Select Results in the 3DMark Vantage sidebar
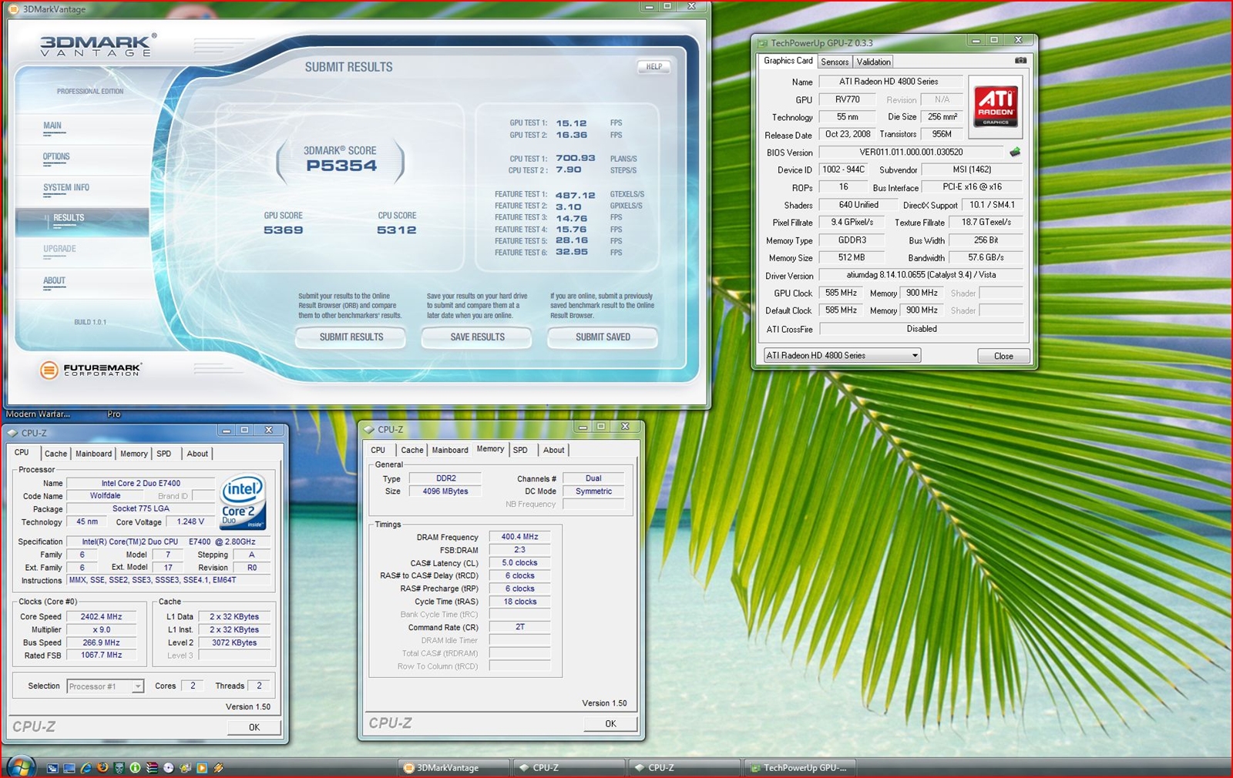The height and width of the screenshot is (778, 1233). click(82, 220)
